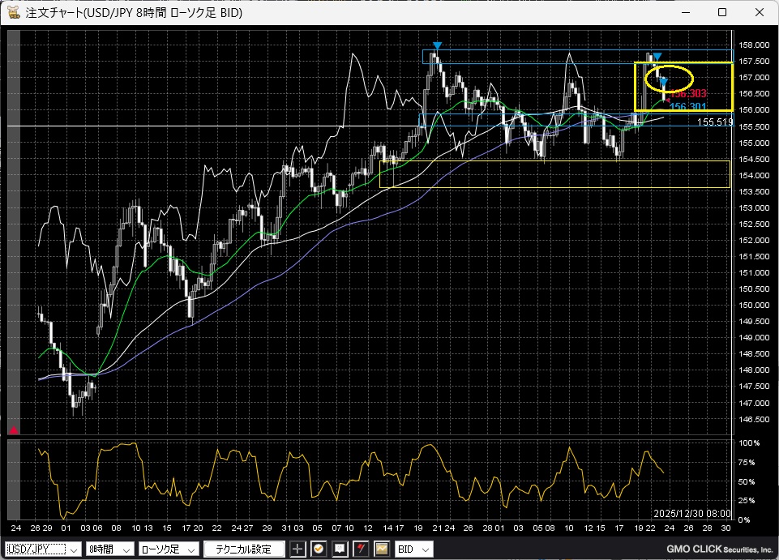Click the red triangle marker at chart bottom-left

point(14,430)
